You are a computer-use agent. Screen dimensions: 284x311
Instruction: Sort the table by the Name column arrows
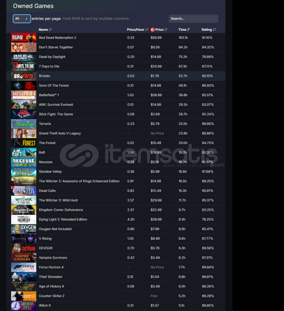pyautogui.click(x=50, y=30)
